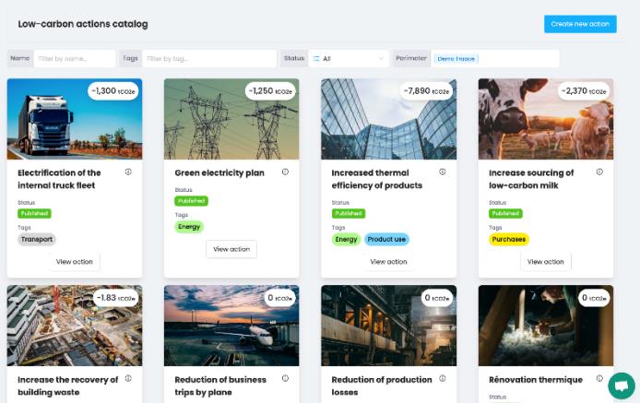
Task: Click info icon on Reduction of production losses
Action: [442, 378]
